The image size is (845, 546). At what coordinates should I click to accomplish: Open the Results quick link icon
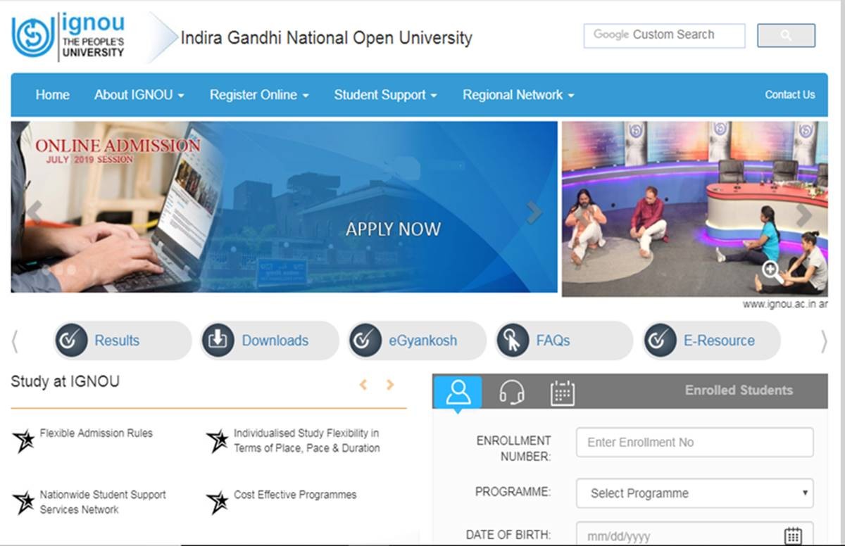tap(71, 341)
